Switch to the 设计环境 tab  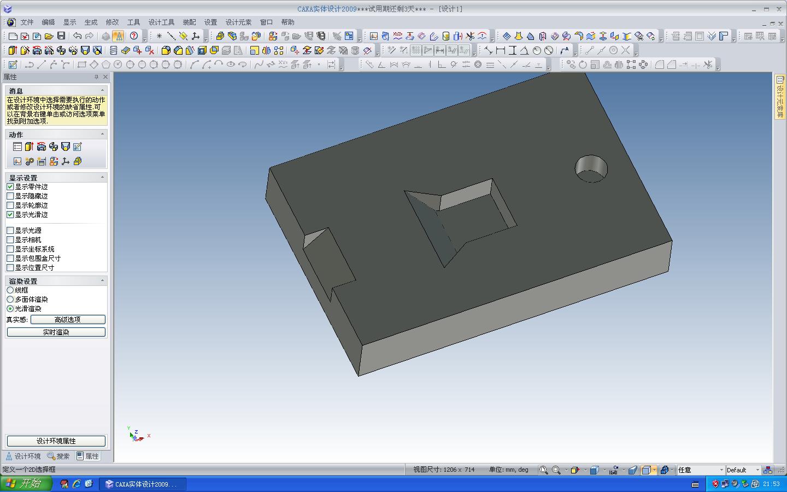click(24, 456)
